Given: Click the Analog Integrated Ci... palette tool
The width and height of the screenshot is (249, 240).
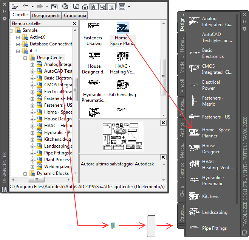Looking at the screenshot, I should 211,22.
